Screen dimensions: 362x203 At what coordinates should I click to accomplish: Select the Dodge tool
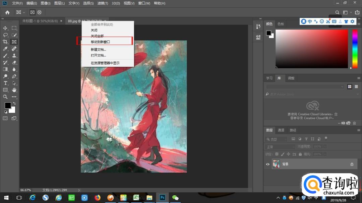(5, 76)
